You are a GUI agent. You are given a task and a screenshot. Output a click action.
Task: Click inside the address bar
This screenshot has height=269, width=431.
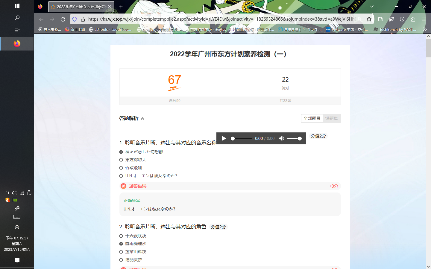pos(210,19)
